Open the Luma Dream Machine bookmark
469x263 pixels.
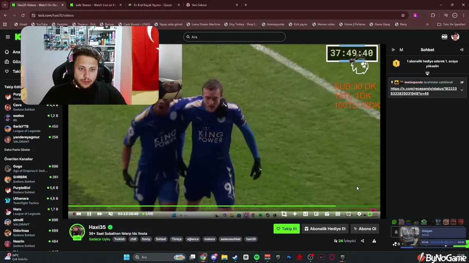point(203,24)
